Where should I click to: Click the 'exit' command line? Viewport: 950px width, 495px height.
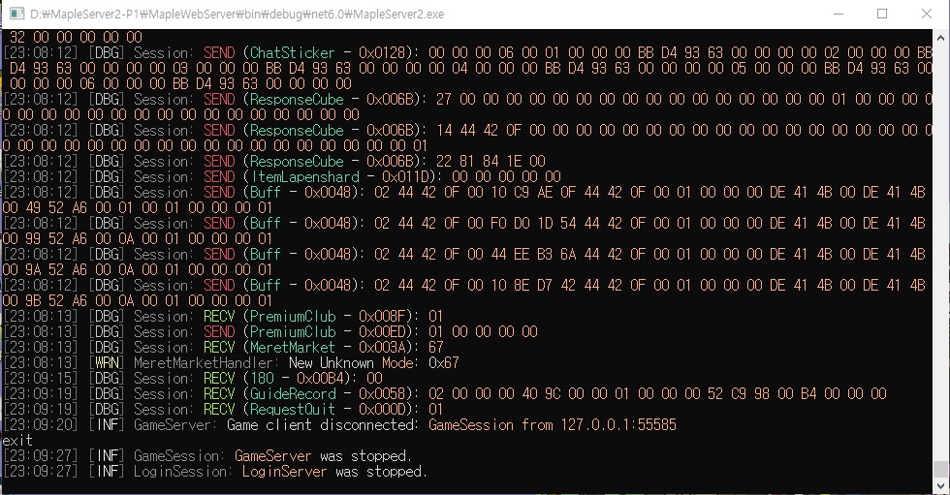click(17, 441)
